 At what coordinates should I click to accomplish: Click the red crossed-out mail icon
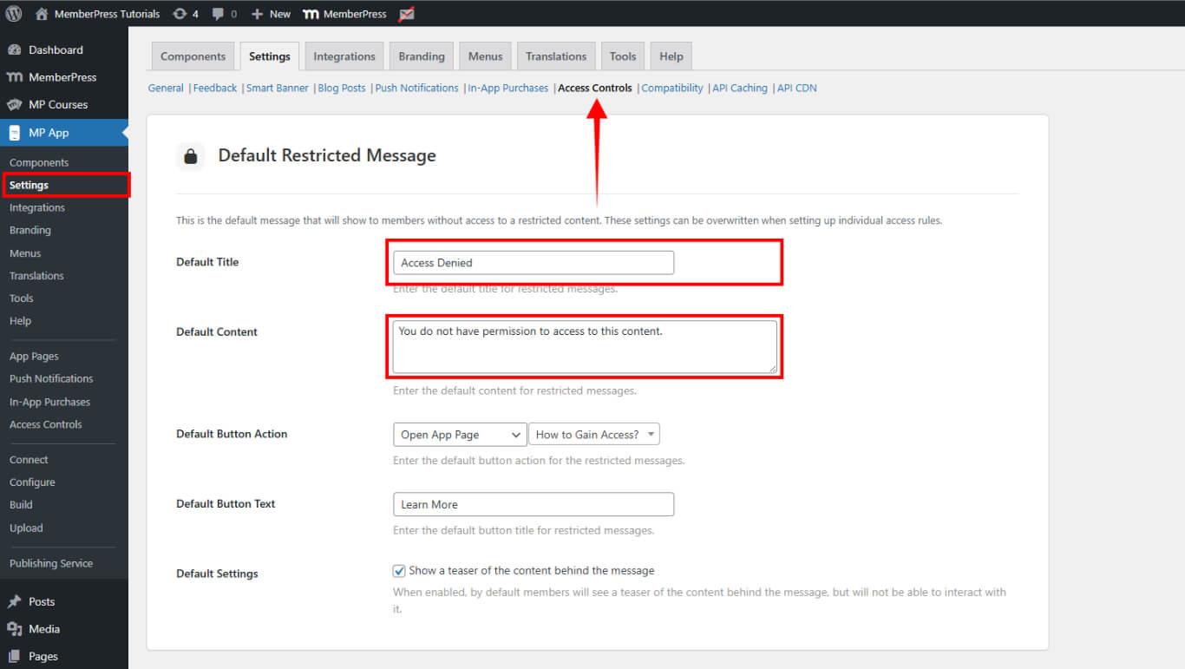(x=406, y=14)
